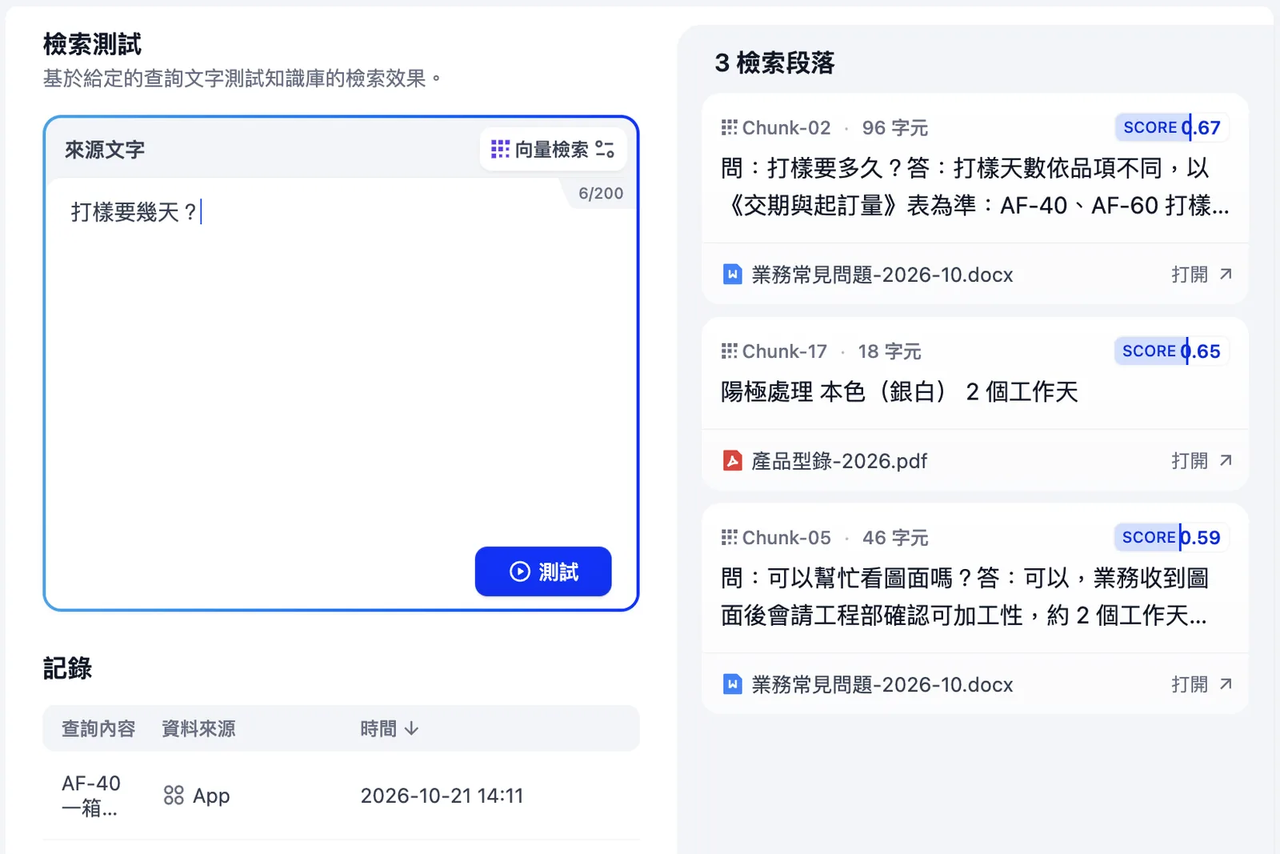Click the 記錄 section heading
Image resolution: width=1280 pixels, height=854 pixels.
(x=67, y=668)
